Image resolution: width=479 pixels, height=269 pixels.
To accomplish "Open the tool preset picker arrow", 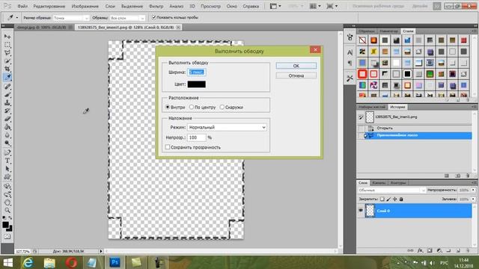I will coord(16,18).
